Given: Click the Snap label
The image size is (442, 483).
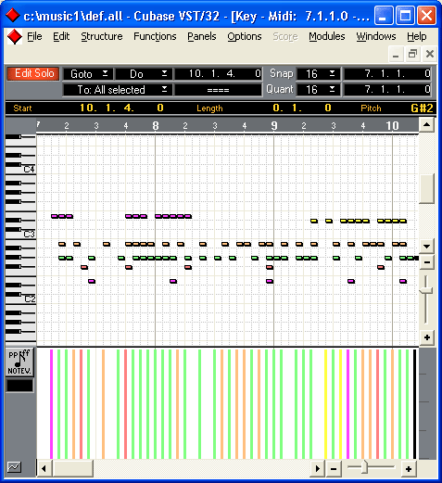Looking at the screenshot, I should (281, 73).
